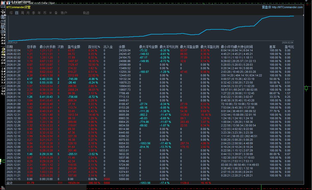The image size is (312, 190).
Task: Open the 币 currency tab
Action: (45, 13)
